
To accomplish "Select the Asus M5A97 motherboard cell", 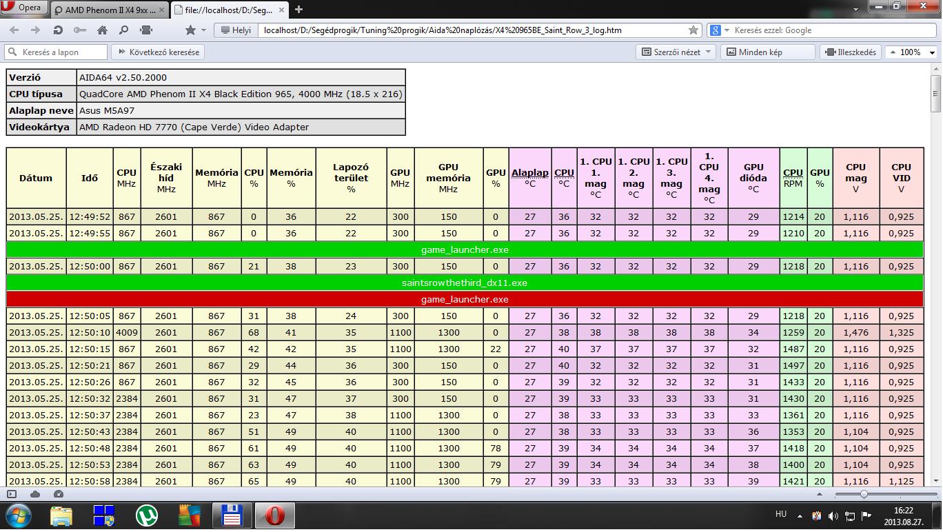I will (x=241, y=110).
